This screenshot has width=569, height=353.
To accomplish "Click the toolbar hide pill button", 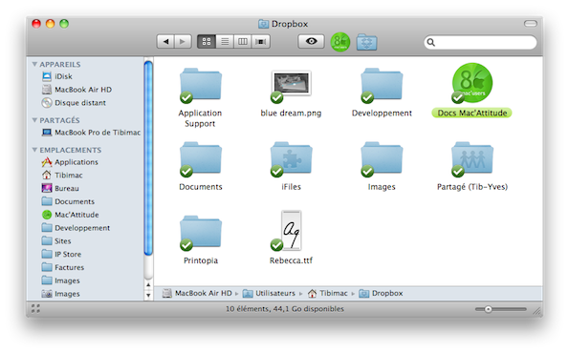I will (530, 24).
